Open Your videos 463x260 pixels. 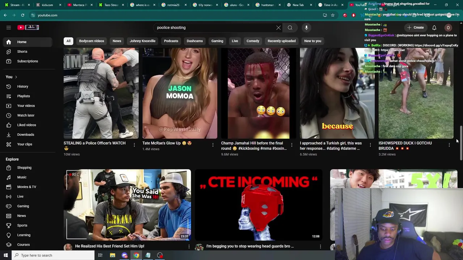(x=27, y=106)
